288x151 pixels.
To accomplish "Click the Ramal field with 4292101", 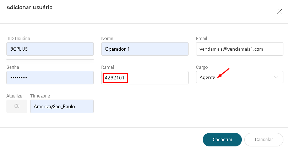I will pyautogui.click(x=145, y=78).
